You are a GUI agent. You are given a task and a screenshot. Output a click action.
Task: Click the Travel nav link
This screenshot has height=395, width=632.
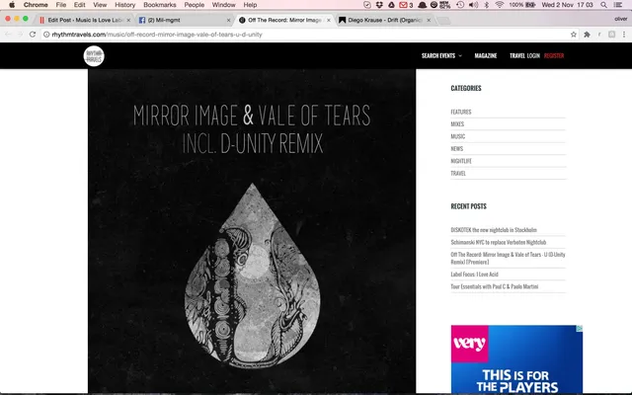click(x=517, y=55)
